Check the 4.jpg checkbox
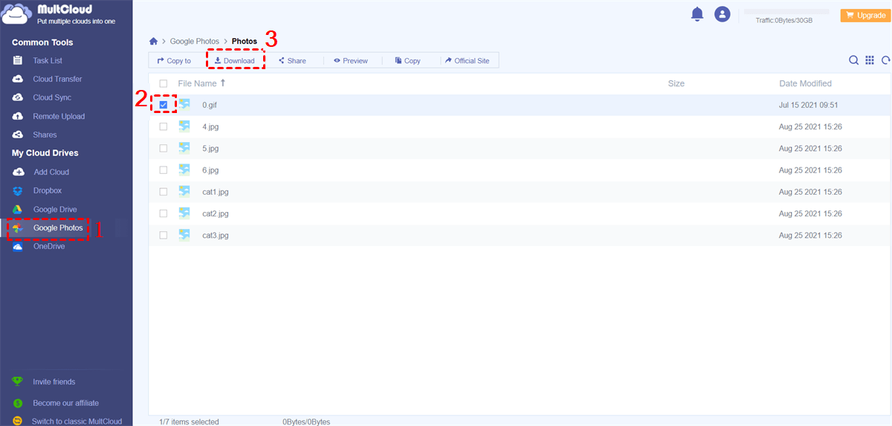The height and width of the screenshot is (426, 892). 164,126
